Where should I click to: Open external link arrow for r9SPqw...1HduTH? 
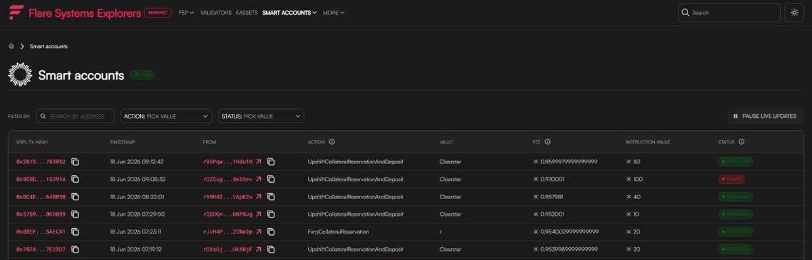tap(259, 162)
